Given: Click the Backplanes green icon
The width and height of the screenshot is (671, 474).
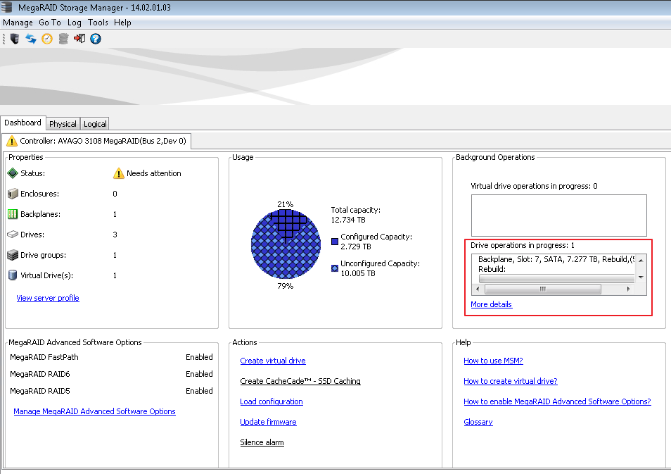Looking at the screenshot, I should 13,214.
